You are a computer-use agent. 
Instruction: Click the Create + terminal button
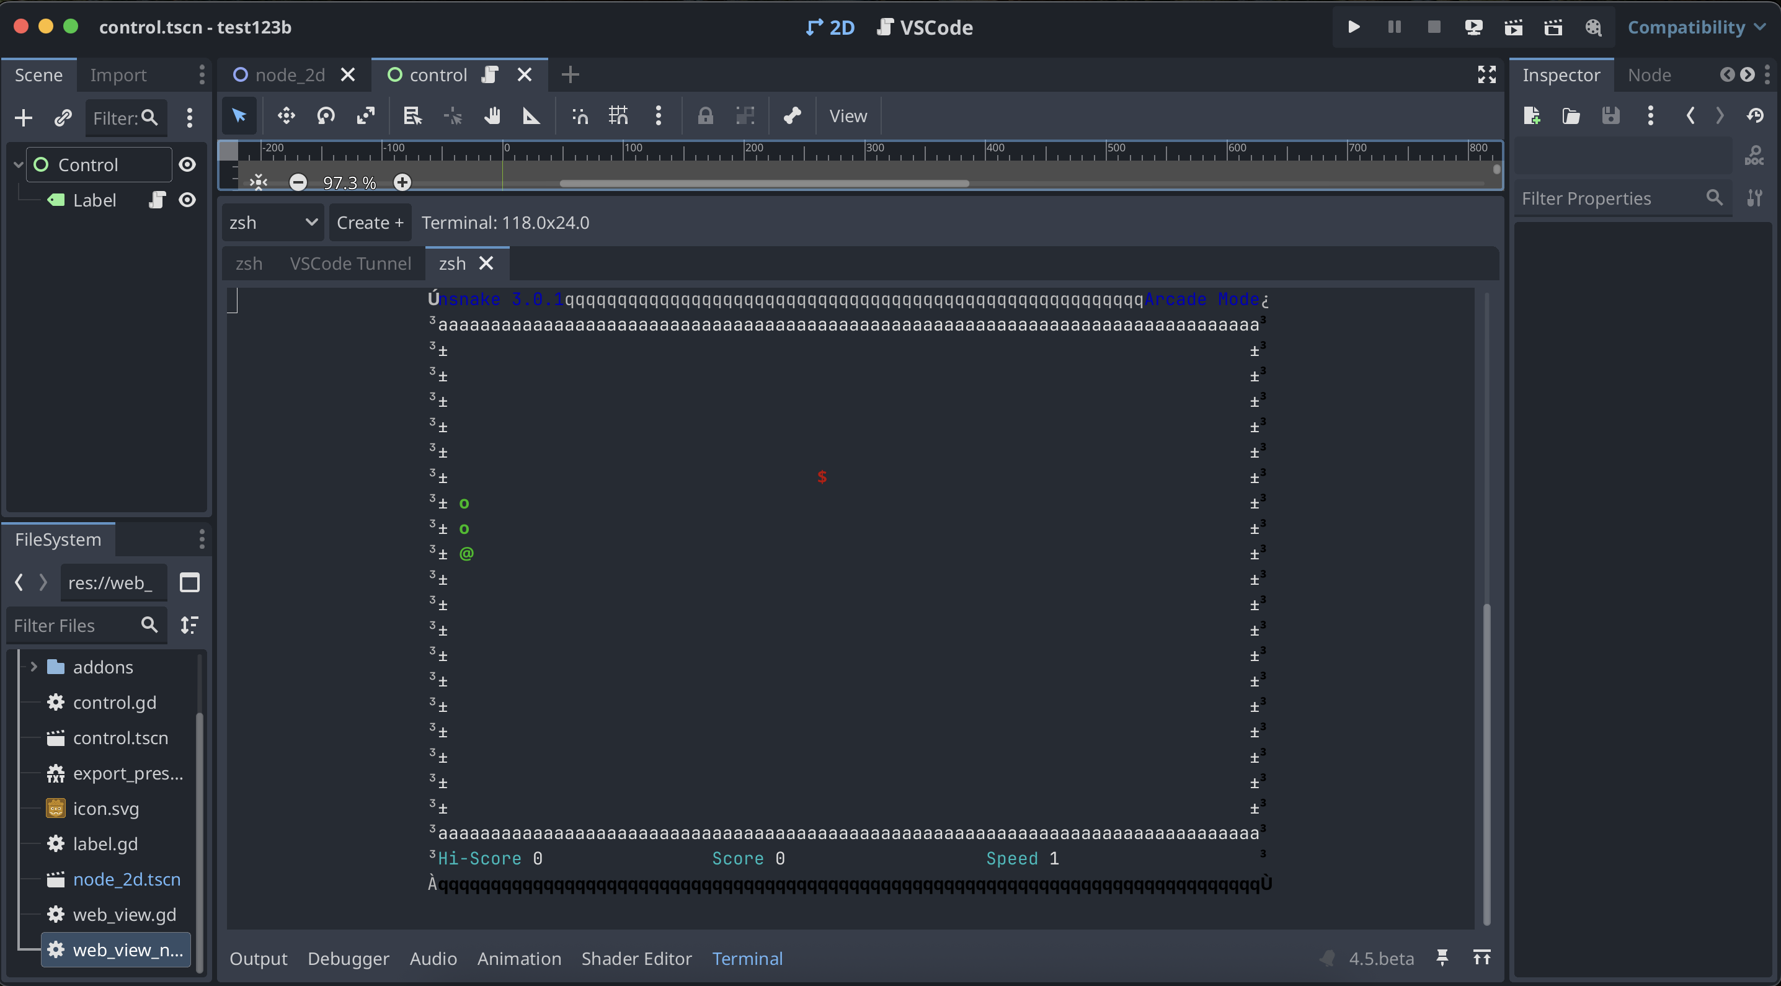point(370,223)
